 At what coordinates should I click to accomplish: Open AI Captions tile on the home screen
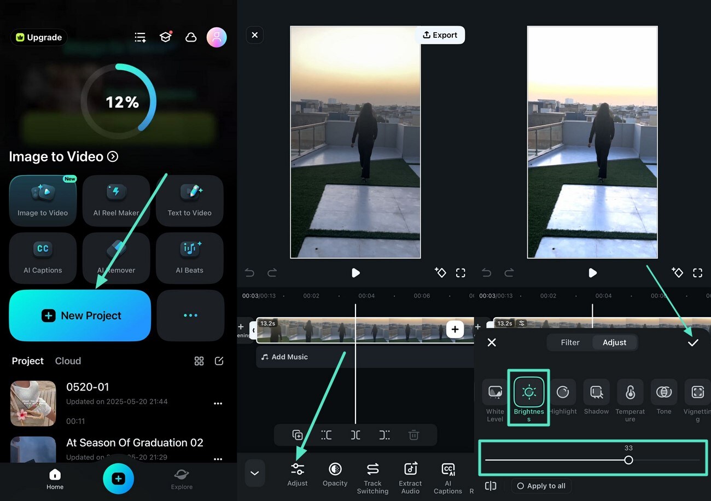(x=43, y=258)
